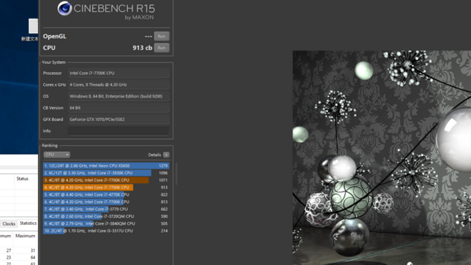
Task: Click the Status column header in background window
Action: pyautogui.click(x=22, y=179)
